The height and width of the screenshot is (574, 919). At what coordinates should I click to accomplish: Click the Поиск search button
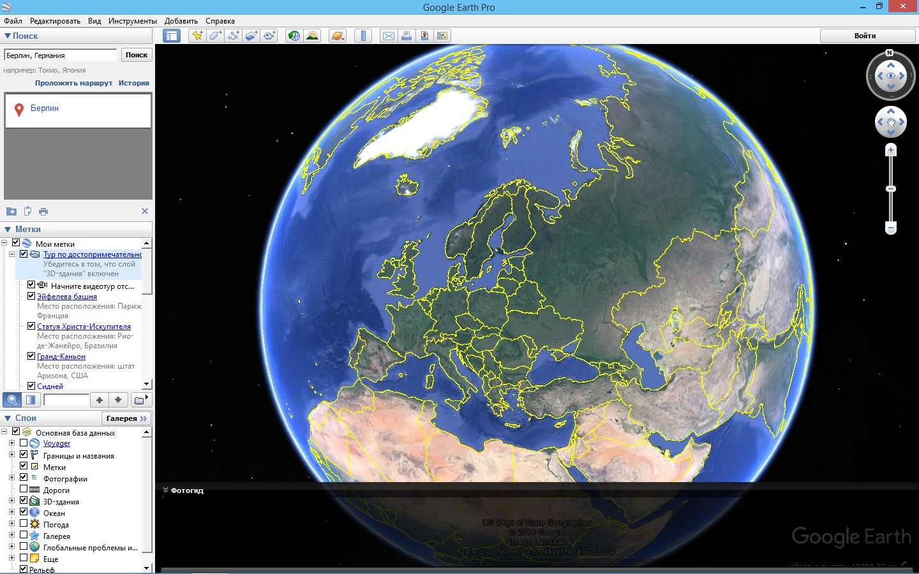137,55
